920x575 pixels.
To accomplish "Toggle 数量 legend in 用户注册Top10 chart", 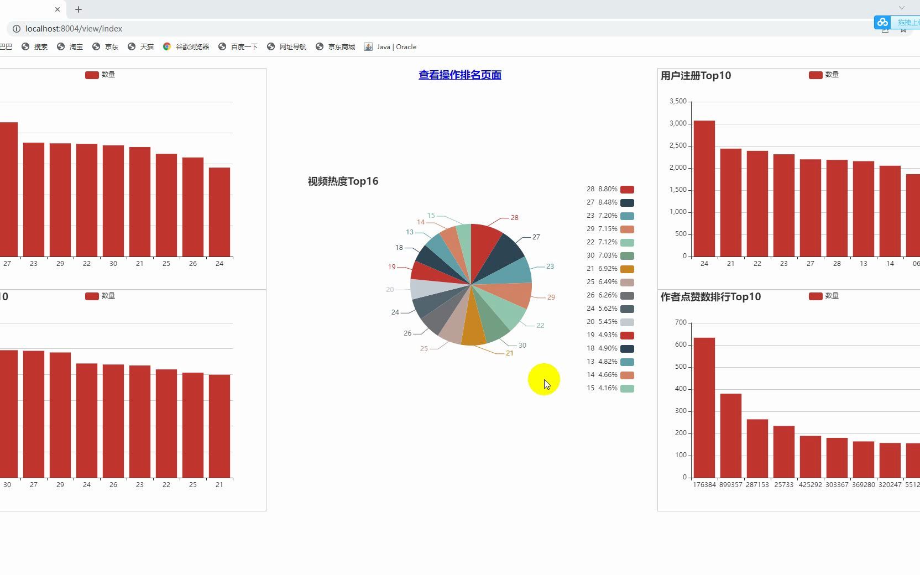I will (824, 75).
